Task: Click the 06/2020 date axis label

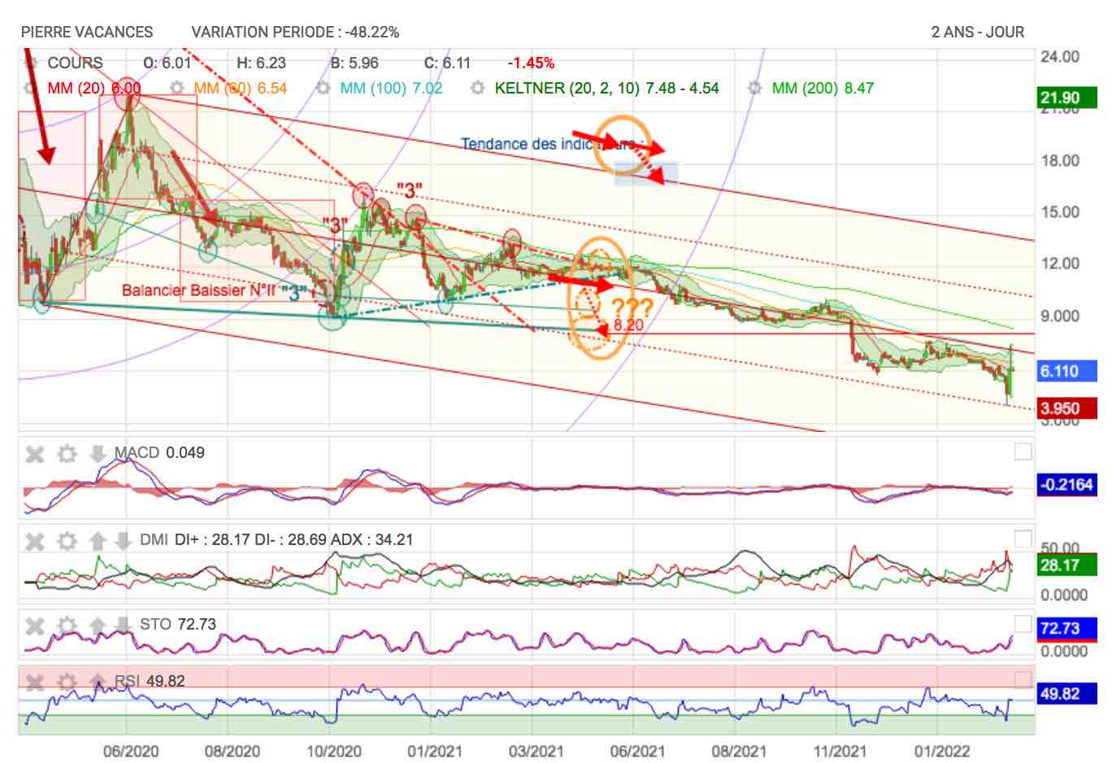Action: tap(131, 751)
